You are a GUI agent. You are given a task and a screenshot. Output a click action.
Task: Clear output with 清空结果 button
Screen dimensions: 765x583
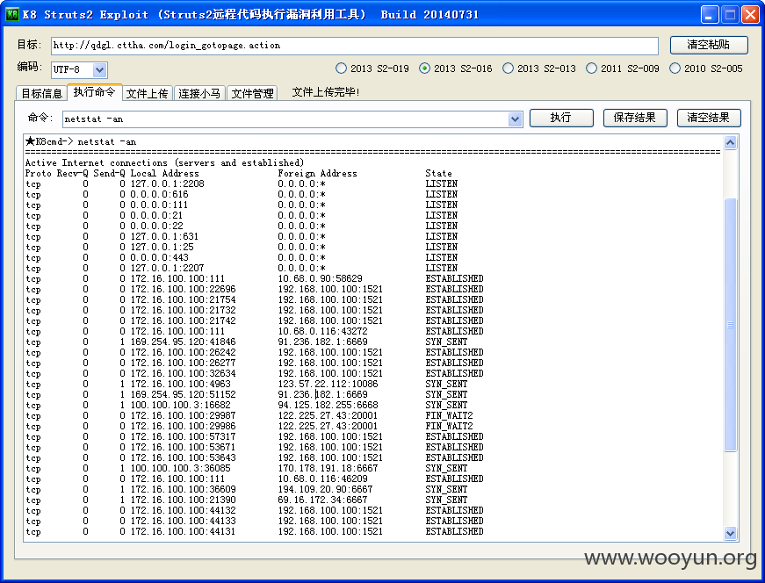[x=709, y=118]
